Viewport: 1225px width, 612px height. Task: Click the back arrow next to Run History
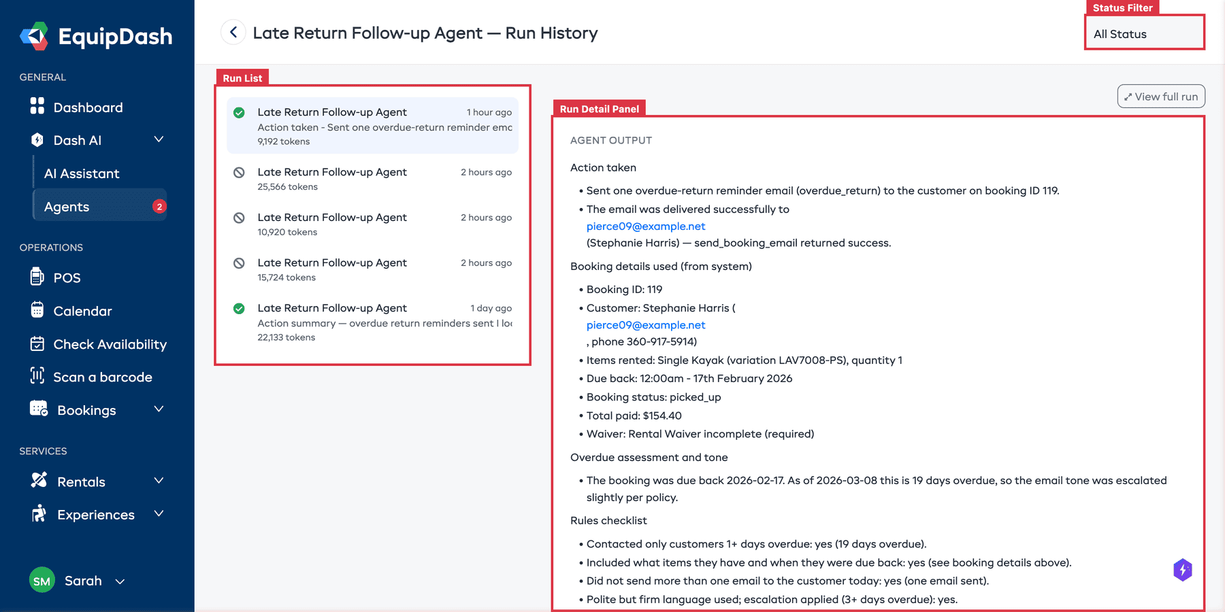(x=233, y=32)
